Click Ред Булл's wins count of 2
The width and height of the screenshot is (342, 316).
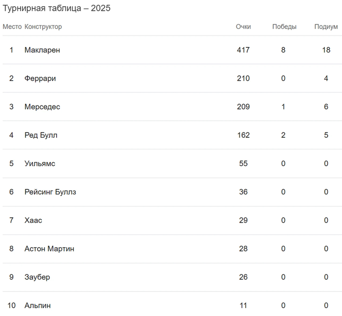click(x=283, y=135)
